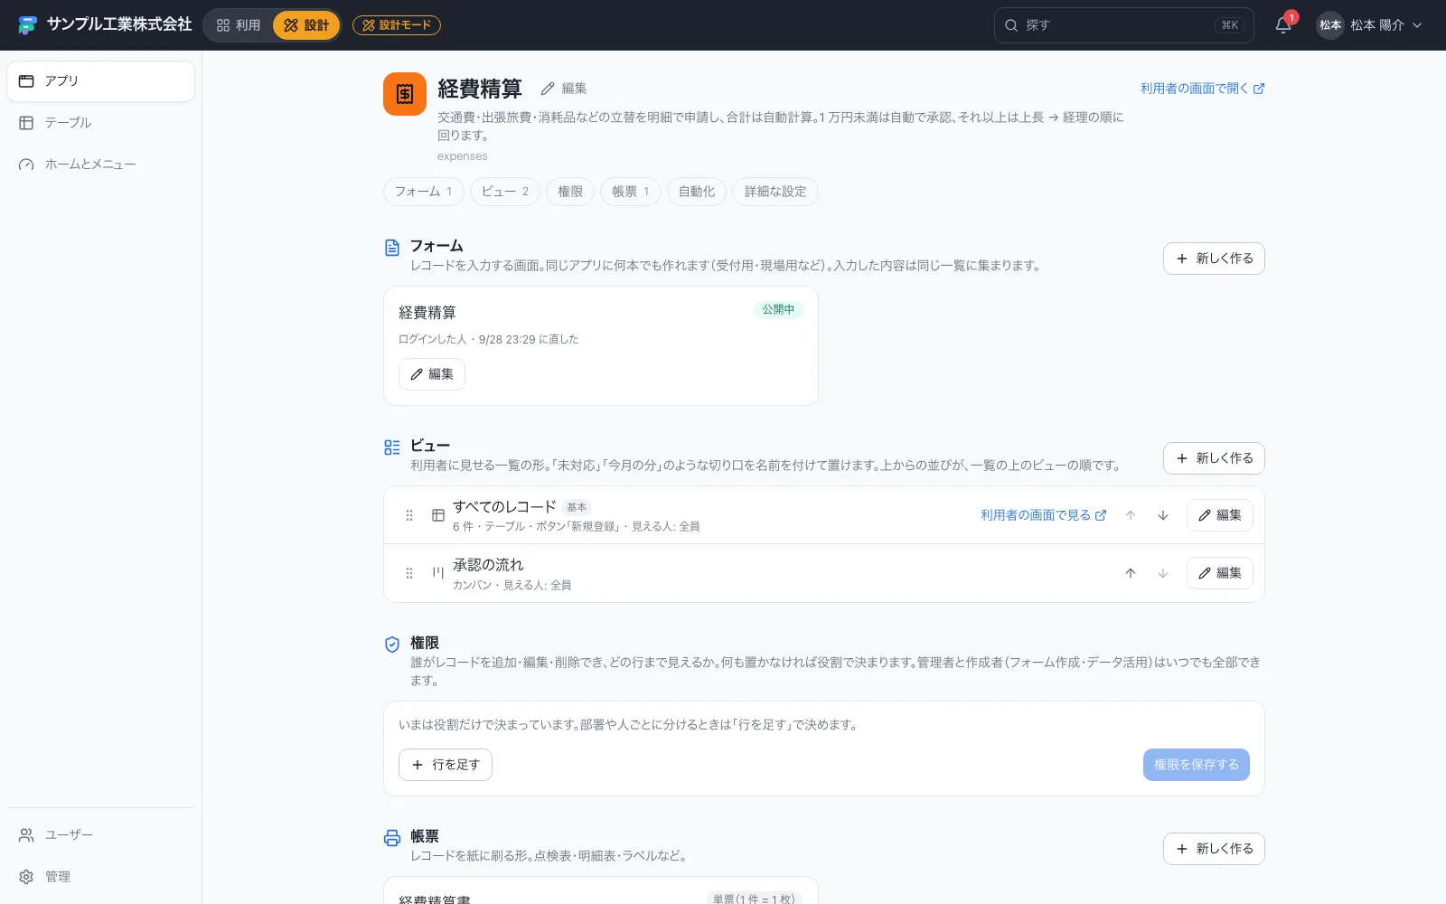This screenshot has height=904, width=1446.
Task: Grab drag handle of 承認の流れ row
Action: point(409,573)
